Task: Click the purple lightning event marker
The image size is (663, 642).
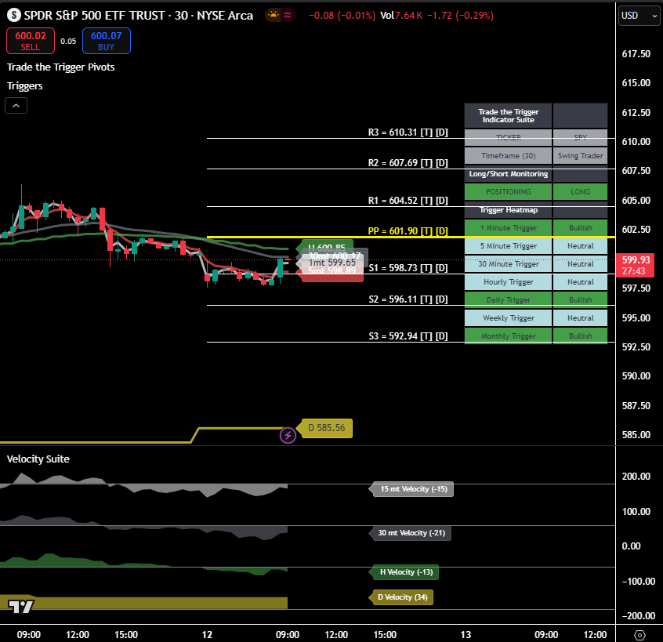Action: 288,435
